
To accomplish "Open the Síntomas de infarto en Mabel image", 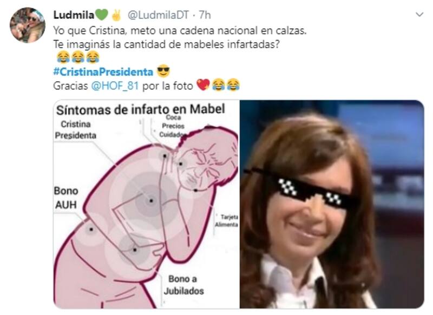I will (146, 204).
